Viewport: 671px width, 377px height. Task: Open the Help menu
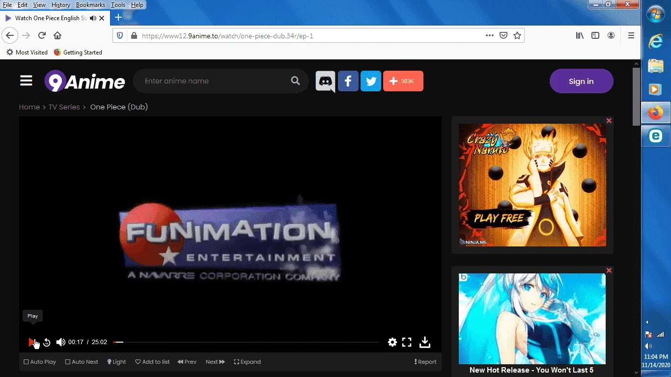pyautogui.click(x=137, y=5)
